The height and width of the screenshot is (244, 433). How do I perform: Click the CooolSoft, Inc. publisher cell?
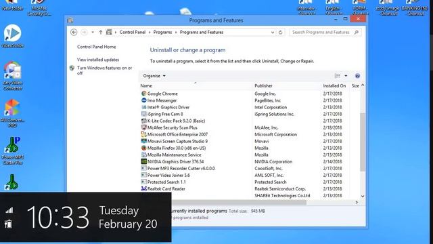[269, 168]
